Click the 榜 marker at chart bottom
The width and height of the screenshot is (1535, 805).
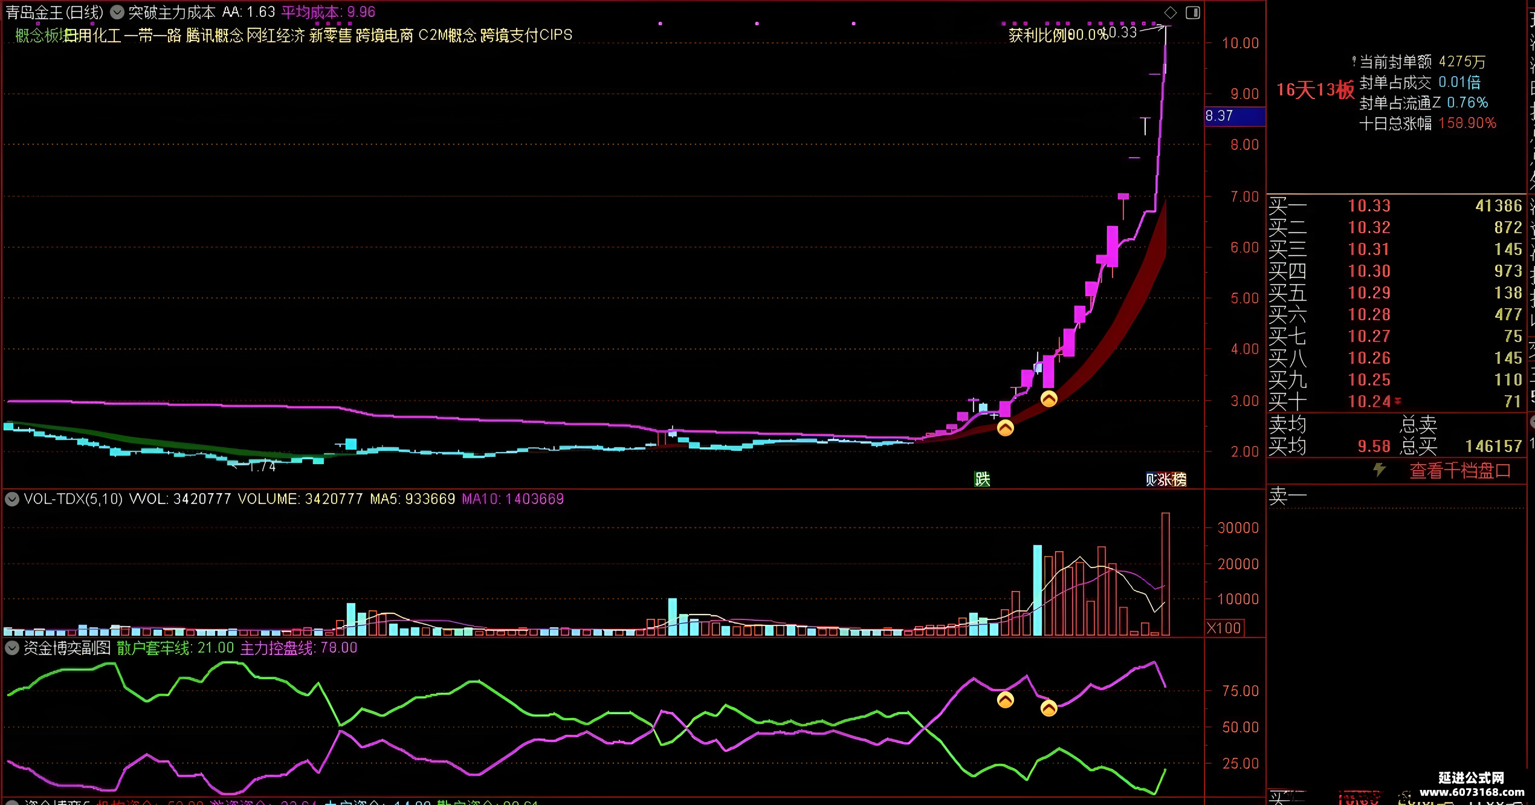1180,480
